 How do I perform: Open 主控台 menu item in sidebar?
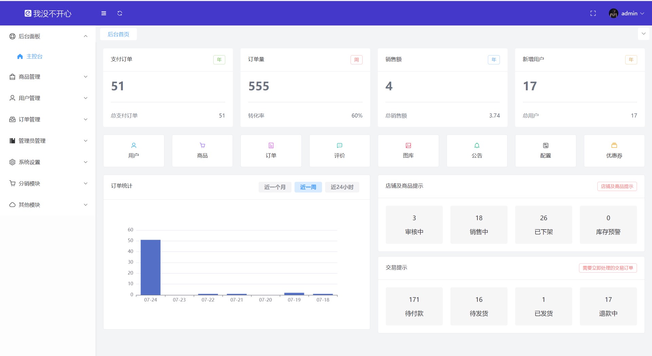pos(48,56)
